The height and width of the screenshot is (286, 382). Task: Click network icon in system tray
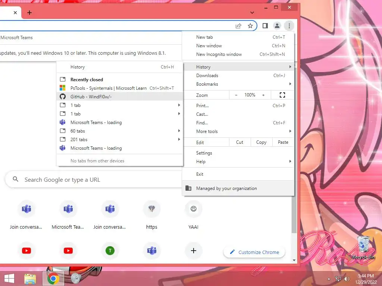click(338, 279)
